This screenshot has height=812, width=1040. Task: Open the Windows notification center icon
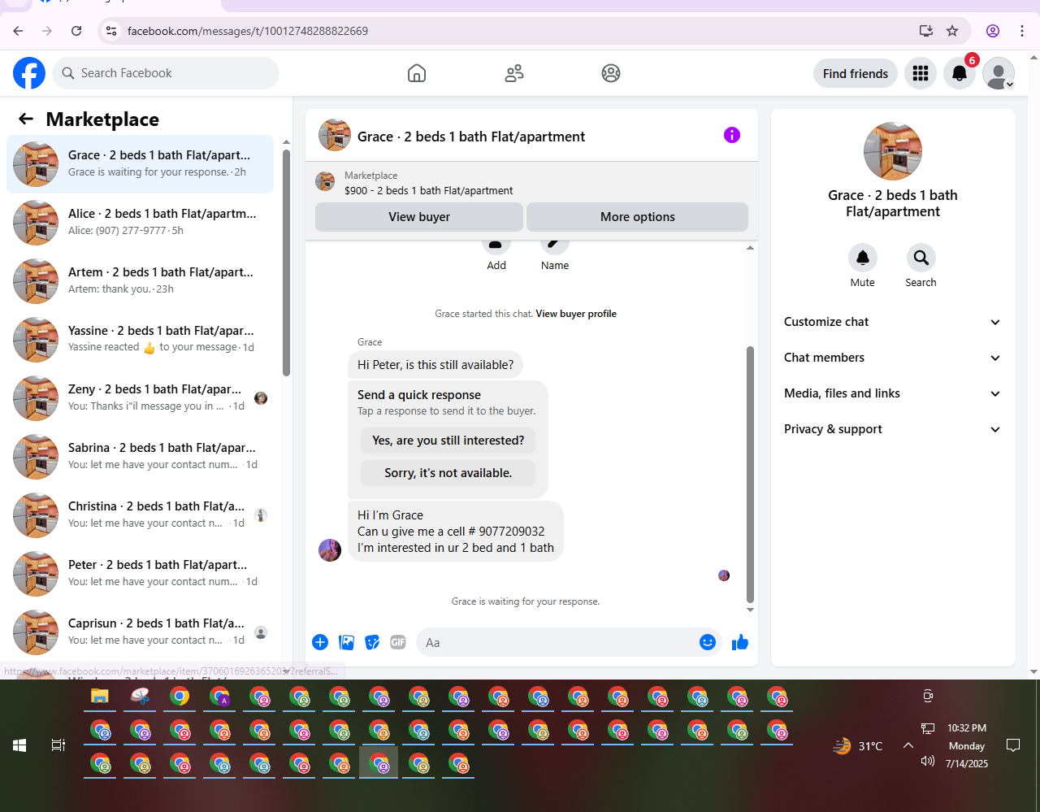pos(1013,745)
